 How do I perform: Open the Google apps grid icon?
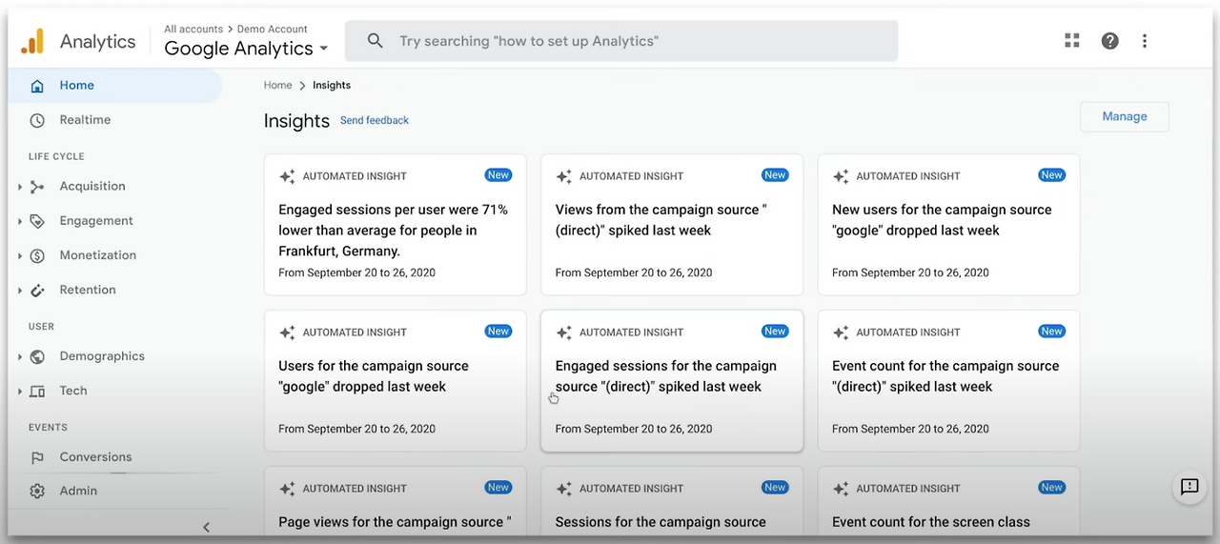[1072, 40]
